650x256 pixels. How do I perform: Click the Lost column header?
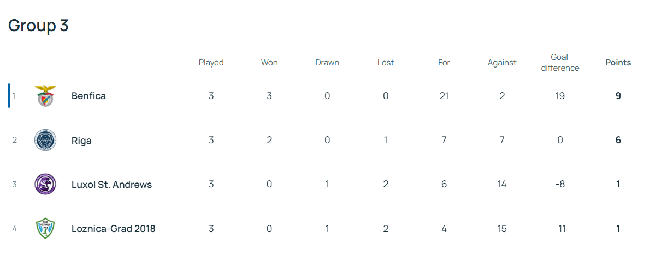point(386,63)
